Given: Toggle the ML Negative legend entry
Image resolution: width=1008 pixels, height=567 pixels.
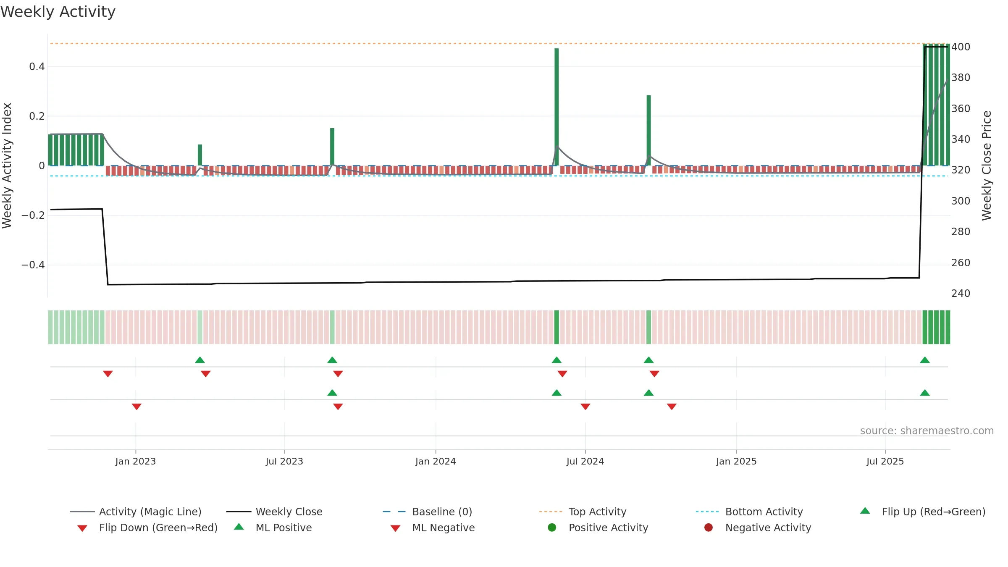Looking at the screenshot, I should [x=433, y=528].
